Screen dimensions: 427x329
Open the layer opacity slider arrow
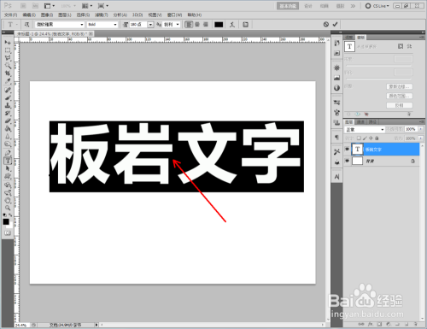tap(421, 129)
